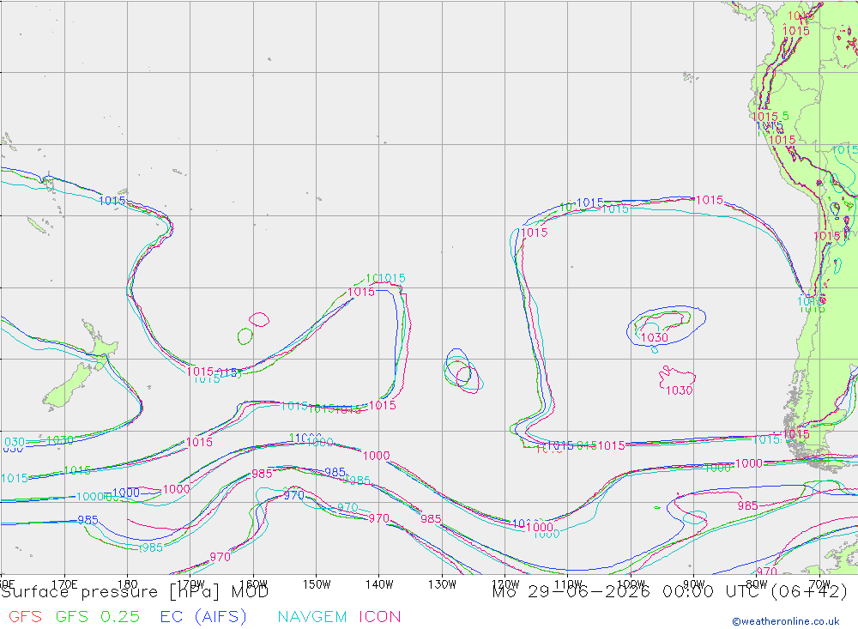858x629 pixels.
Task: Click the 1030 label inside the closed high contour
Action: (x=655, y=338)
